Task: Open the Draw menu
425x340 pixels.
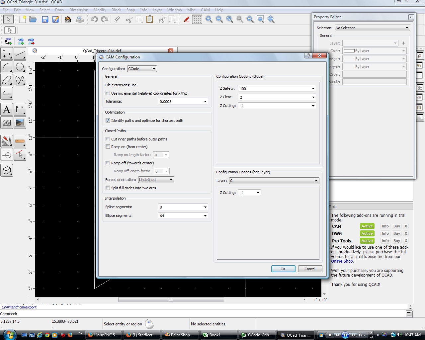Action: coord(59,10)
